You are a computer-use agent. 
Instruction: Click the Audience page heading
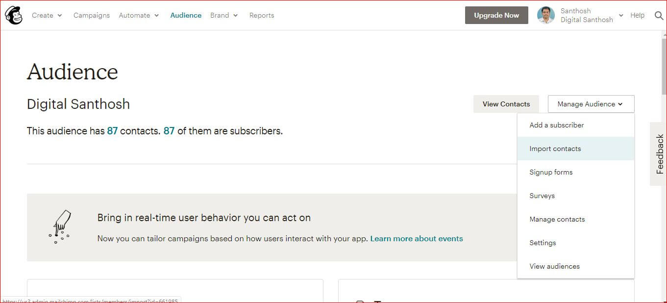pos(73,72)
